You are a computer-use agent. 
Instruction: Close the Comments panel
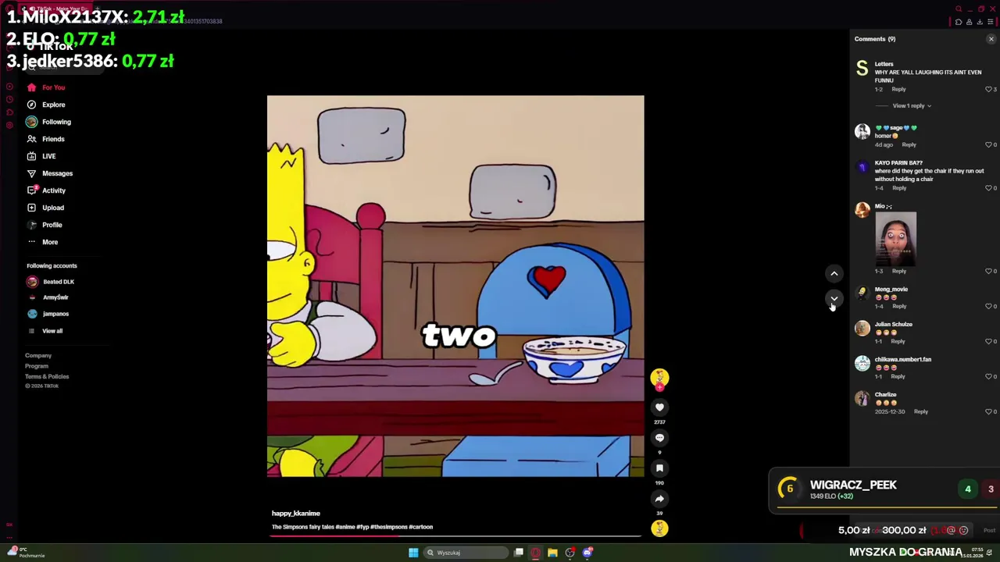point(991,39)
